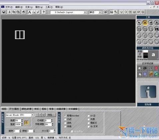Image resolution: width=159 pixels, height=140 pixels.
Task: Click the large Inscriber i logo
Action: coord(148,92)
